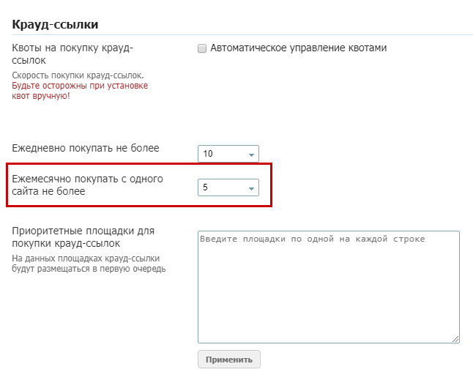Click into the priority sites textarea
The width and height of the screenshot is (473, 372).
(x=329, y=287)
